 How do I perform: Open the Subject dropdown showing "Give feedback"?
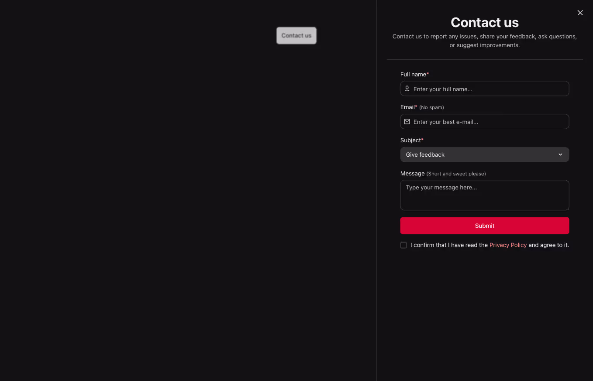pyautogui.click(x=485, y=154)
